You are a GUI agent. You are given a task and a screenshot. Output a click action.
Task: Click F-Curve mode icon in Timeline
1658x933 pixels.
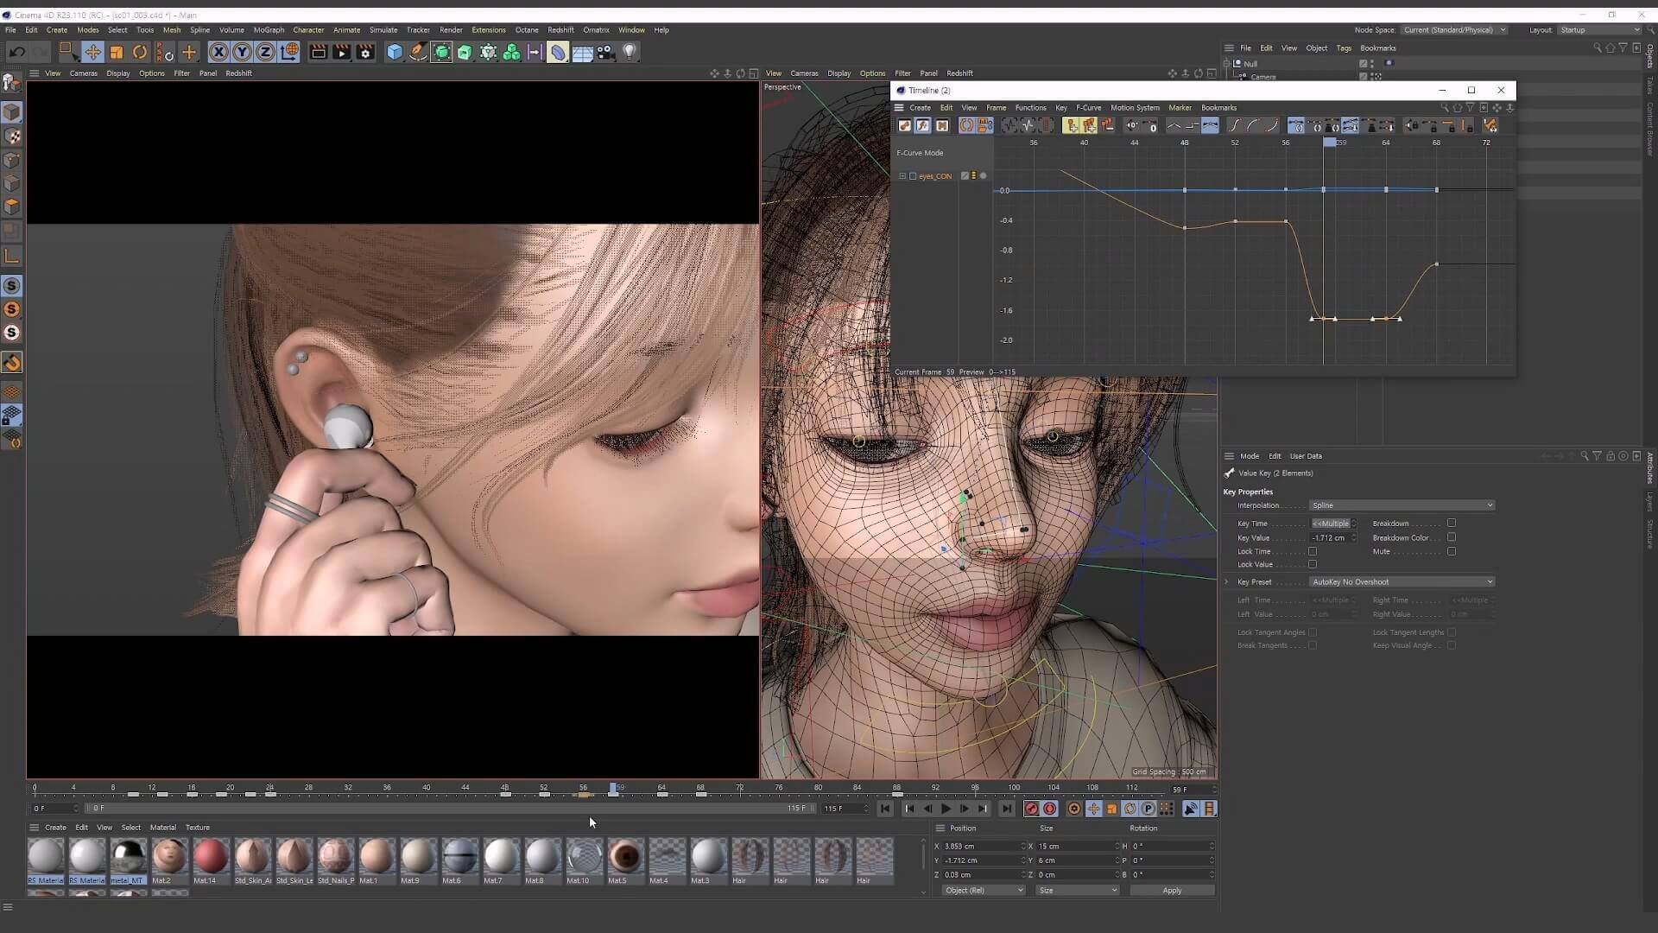pyautogui.click(x=923, y=125)
